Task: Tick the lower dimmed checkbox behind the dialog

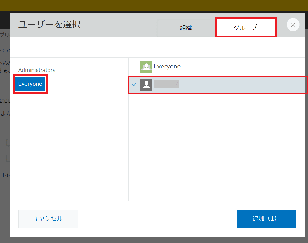Action: [x=7, y=158]
